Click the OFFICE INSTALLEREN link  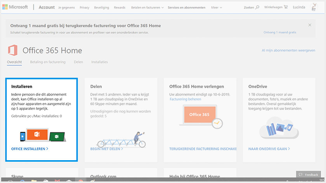(x=30, y=149)
